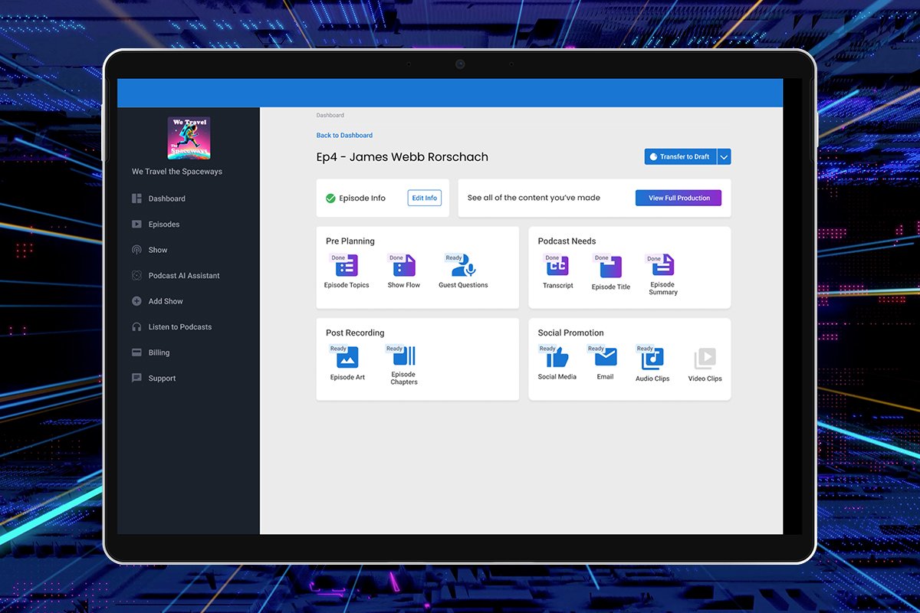Click the We Travel show cover thumbnail
This screenshot has width=920, height=613.
point(189,138)
